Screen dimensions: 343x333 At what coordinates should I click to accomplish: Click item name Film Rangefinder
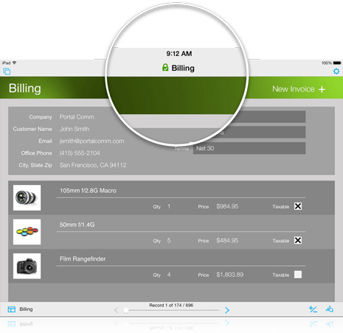coord(83,259)
